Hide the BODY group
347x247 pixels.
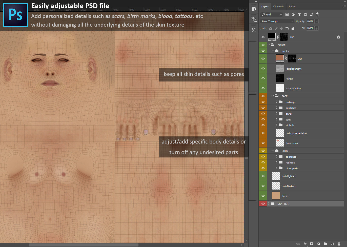(263, 151)
